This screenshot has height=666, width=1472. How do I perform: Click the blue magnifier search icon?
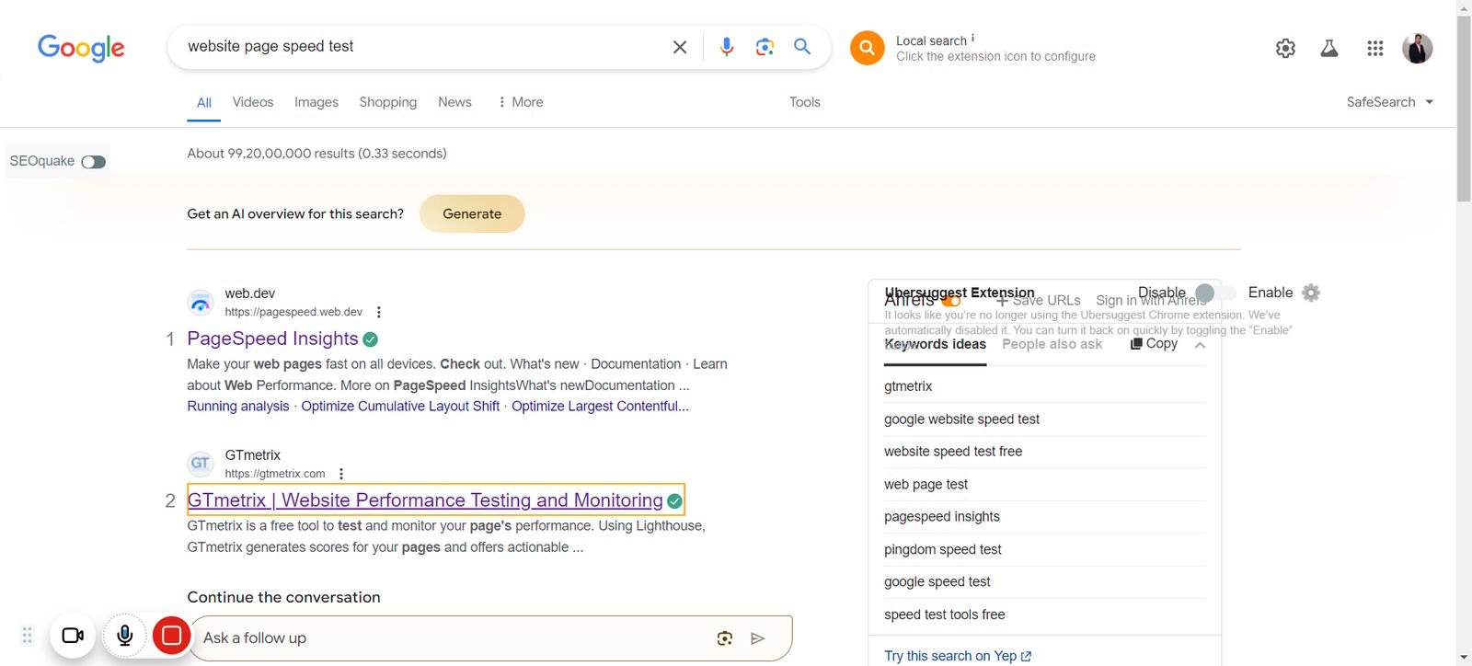tap(802, 47)
